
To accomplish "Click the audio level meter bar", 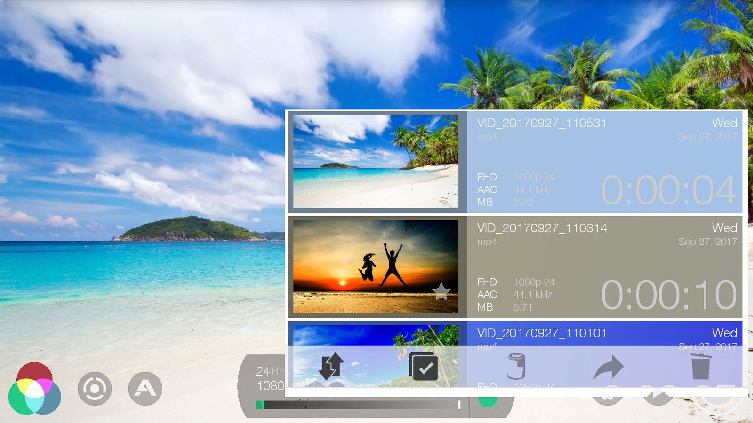I will coord(359,405).
